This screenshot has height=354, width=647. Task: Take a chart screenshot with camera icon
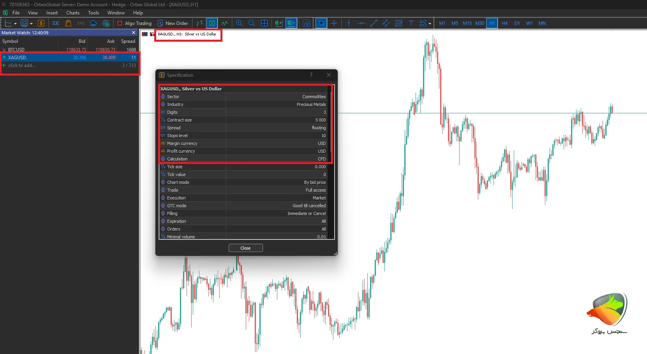307,23
